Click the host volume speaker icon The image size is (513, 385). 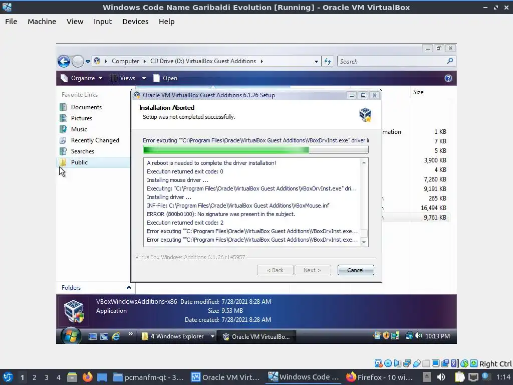(441, 377)
